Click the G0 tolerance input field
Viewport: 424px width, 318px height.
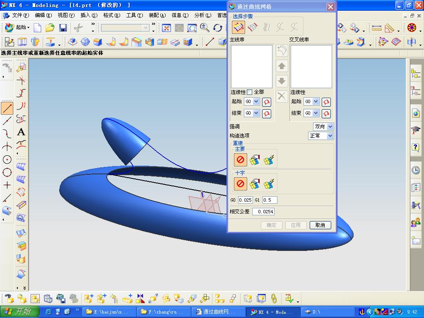245,200
